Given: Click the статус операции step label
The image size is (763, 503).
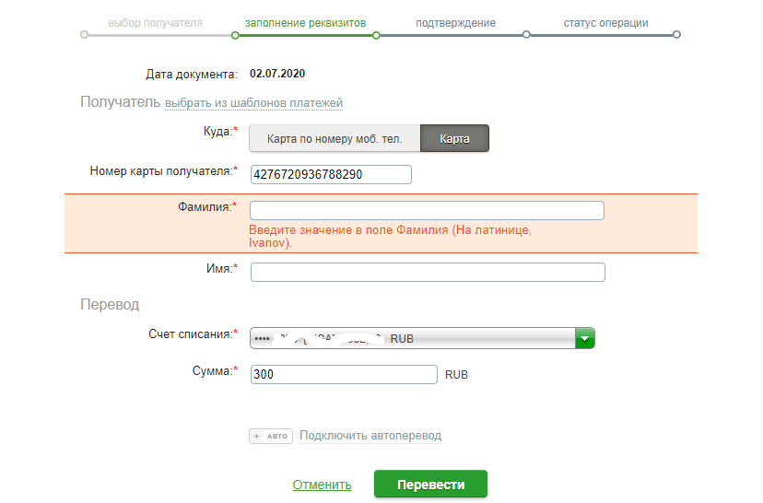Looking at the screenshot, I should (605, 23).
